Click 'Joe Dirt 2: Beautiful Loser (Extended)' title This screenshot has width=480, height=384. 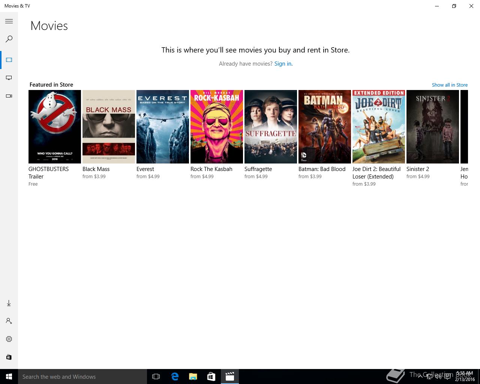point(376,173)
